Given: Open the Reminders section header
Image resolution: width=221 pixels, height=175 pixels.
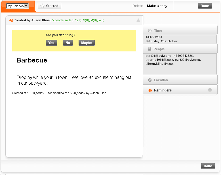Looking at the screenshot, I should 180,89.
